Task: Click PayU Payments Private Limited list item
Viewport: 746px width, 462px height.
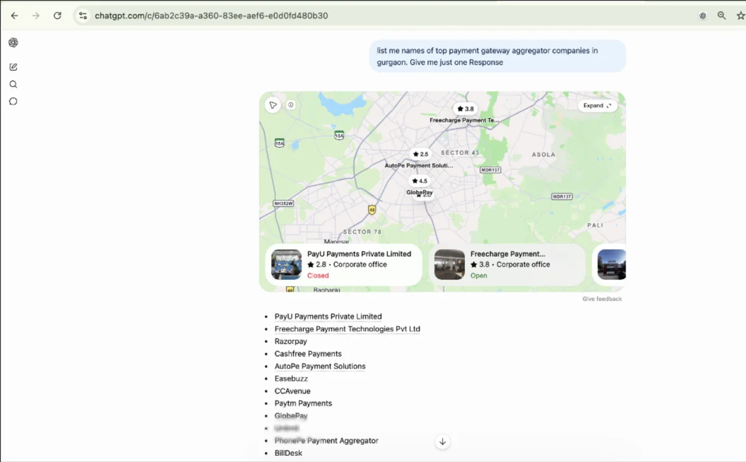Action: tap(328, 316)
